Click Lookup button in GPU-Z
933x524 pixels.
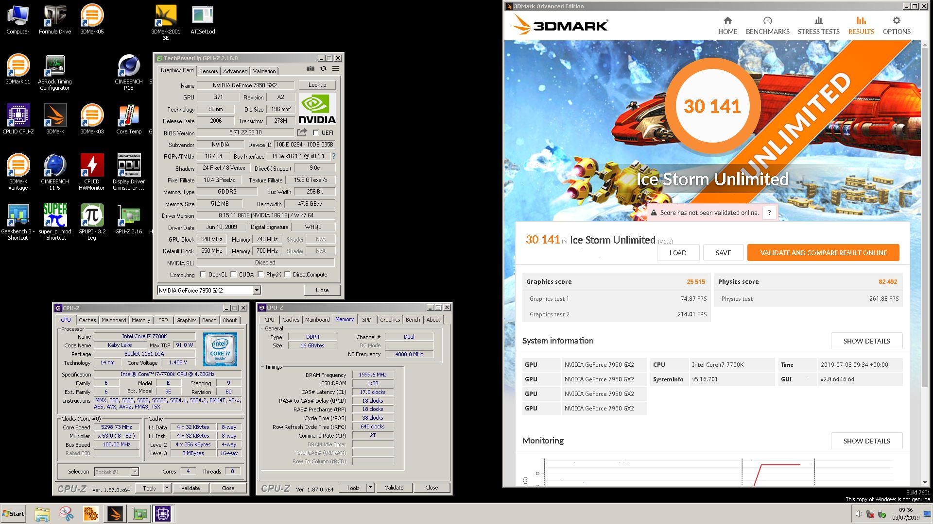pos(317,85)
